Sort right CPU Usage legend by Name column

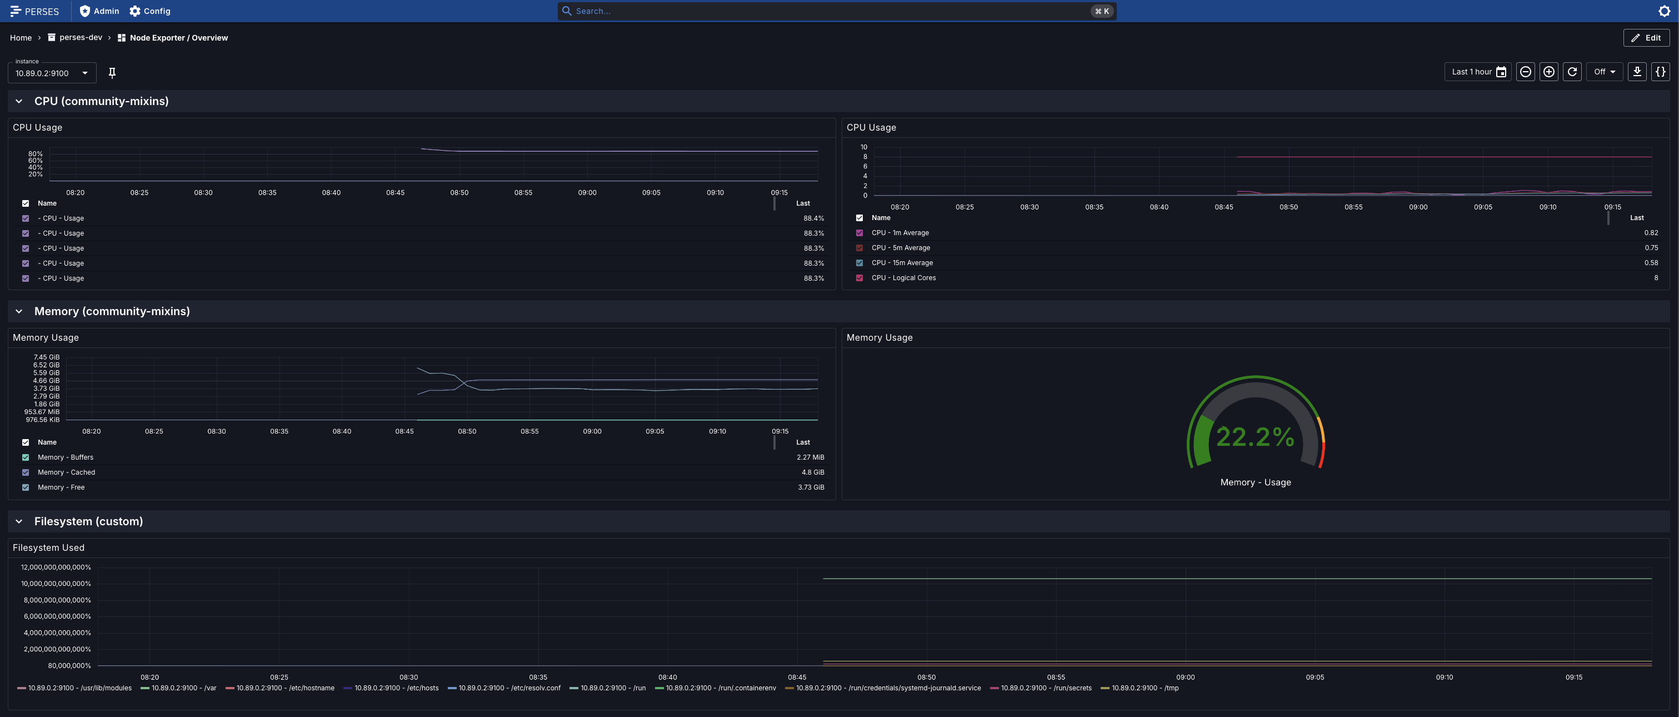(x=881, y=218)
